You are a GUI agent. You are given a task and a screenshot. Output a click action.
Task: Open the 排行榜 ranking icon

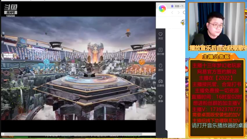pos(161,50)
